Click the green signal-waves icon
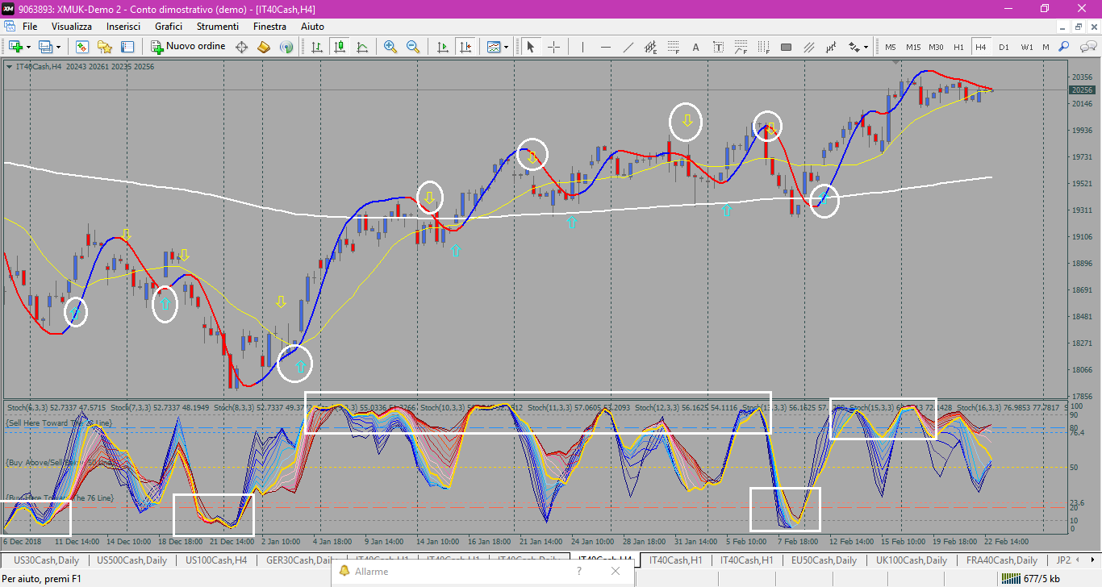The image size is (1102, 587). [286, 47]
